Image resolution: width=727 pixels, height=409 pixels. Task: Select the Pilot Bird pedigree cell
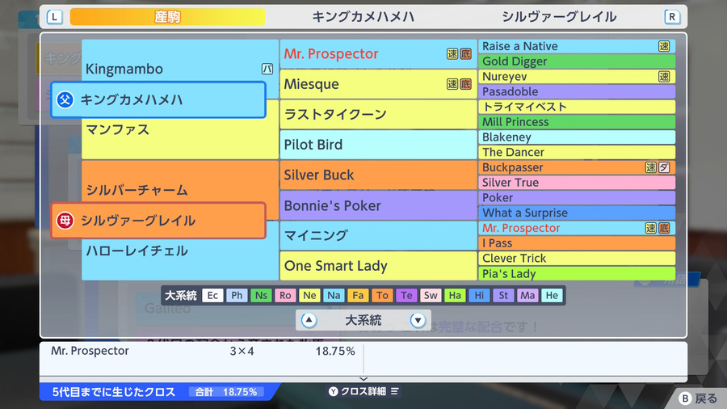(x=378, y=145)
